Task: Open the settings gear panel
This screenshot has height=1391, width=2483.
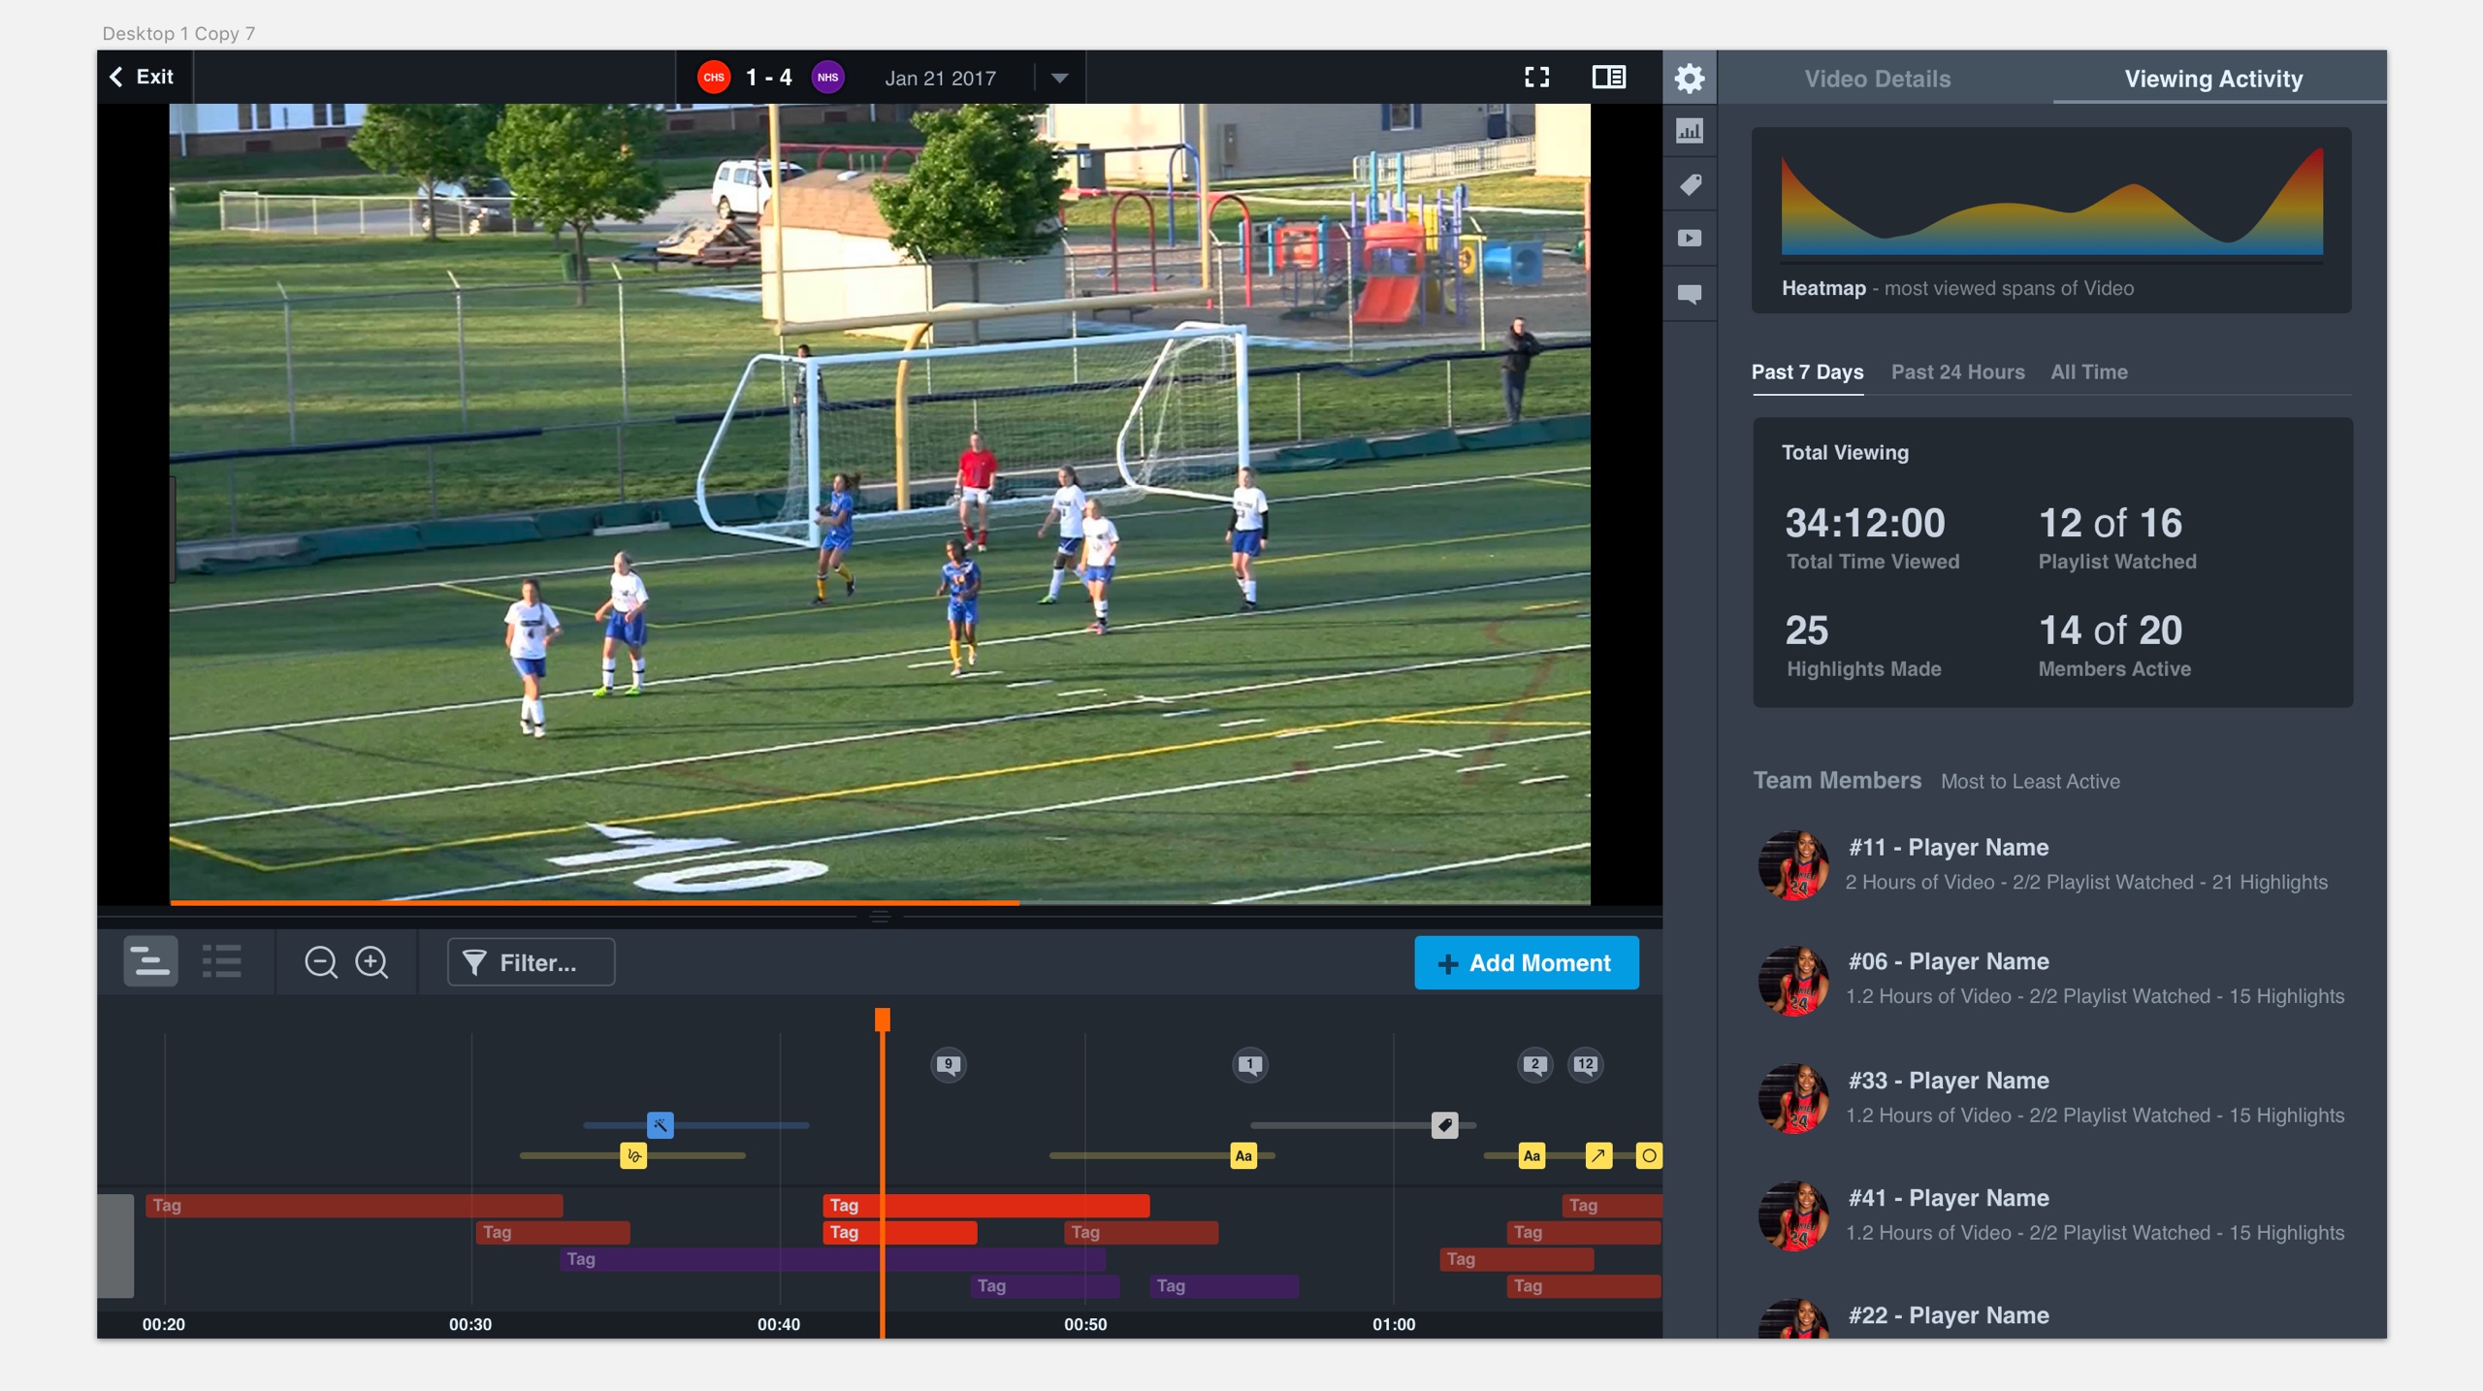Action: 1689,78
